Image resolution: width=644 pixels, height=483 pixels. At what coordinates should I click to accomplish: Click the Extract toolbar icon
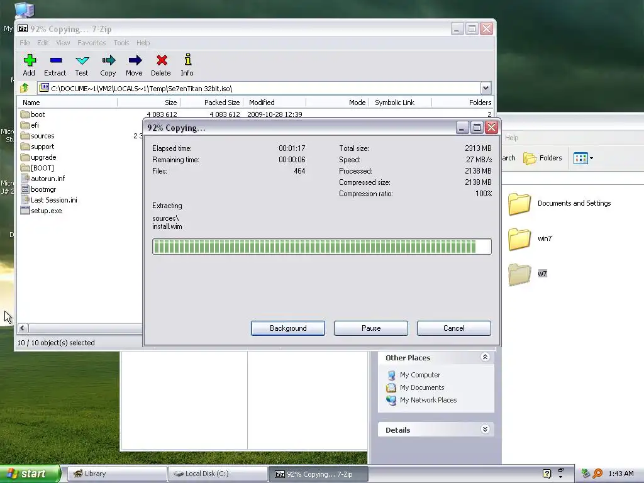pyautogui.click(x=55, y=65)
